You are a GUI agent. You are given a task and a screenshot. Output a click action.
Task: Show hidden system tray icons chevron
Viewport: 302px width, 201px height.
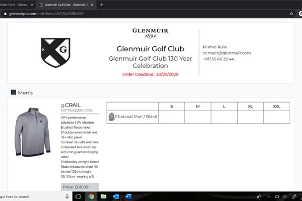point(269,197)
